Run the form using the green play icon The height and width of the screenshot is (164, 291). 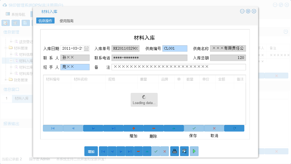pos(194,151)
